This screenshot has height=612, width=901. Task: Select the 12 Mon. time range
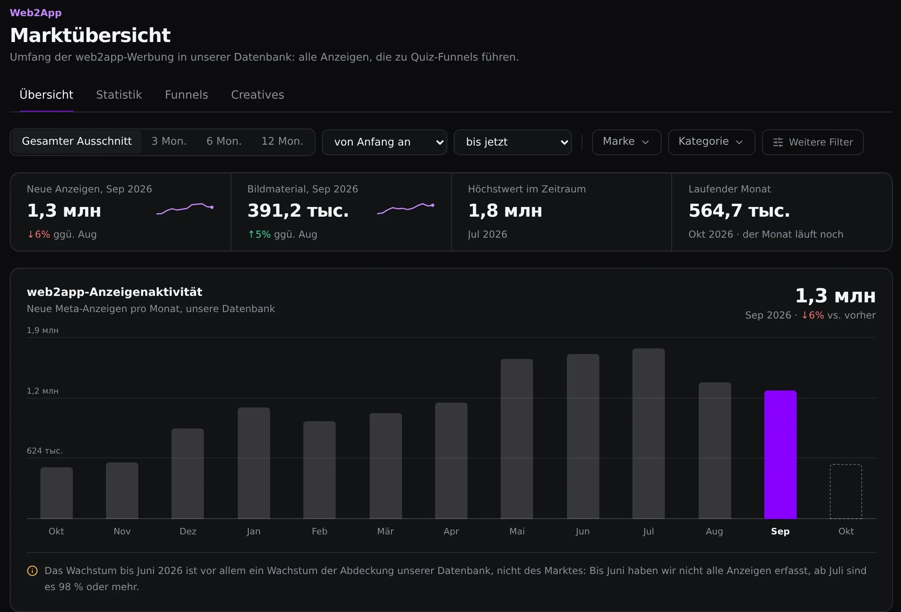282,141
